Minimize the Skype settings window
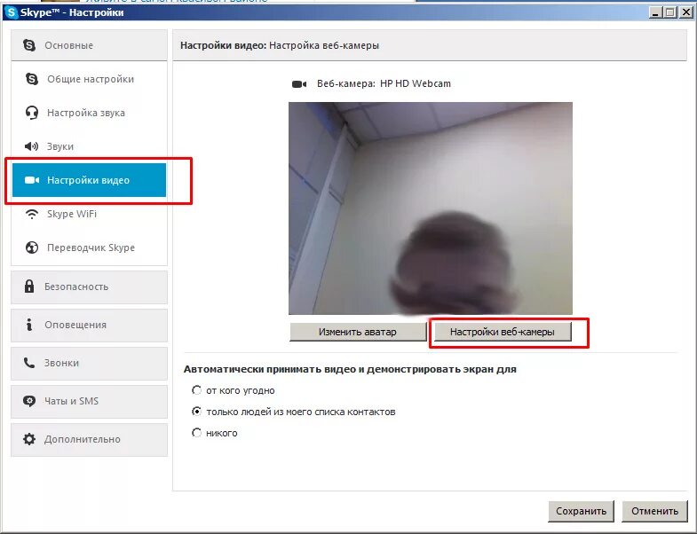 (655, 12)
